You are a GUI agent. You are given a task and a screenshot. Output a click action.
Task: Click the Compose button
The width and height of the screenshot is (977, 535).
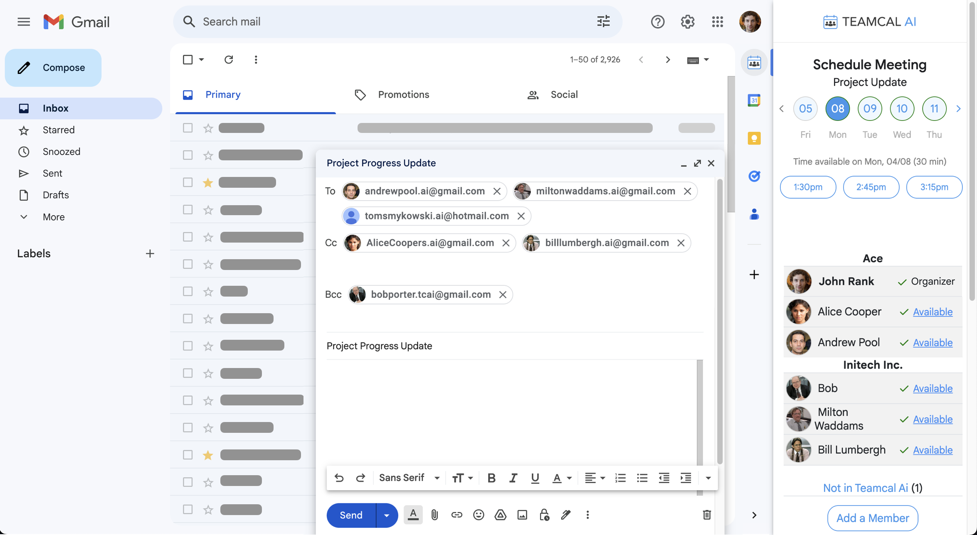53,68
